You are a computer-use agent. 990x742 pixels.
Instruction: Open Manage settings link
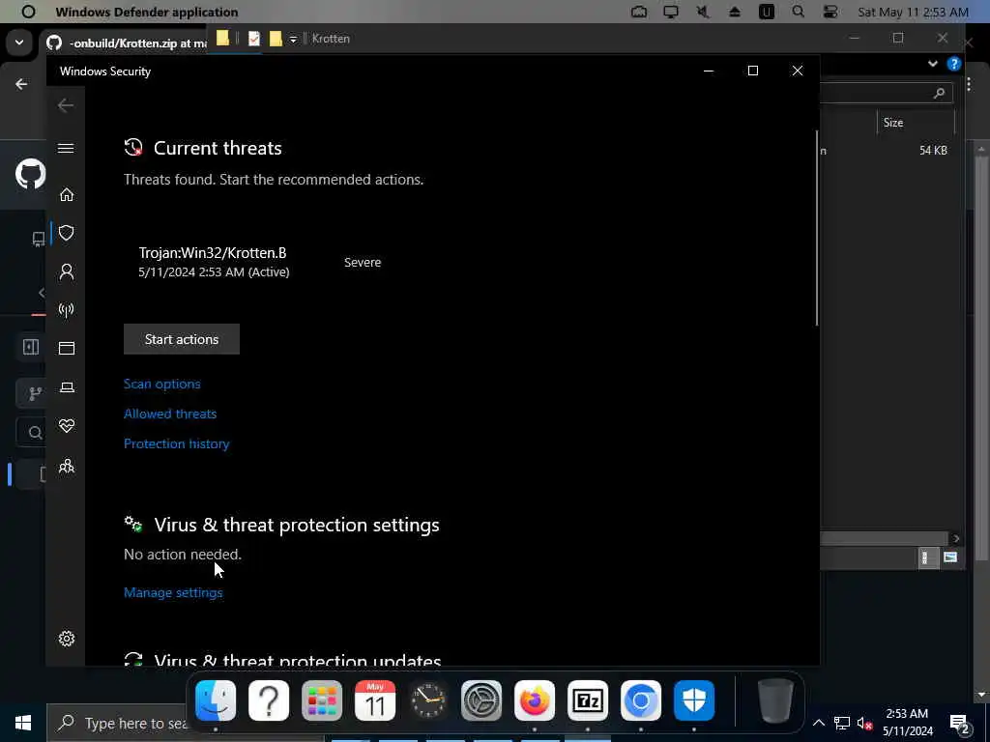(173, 592)
